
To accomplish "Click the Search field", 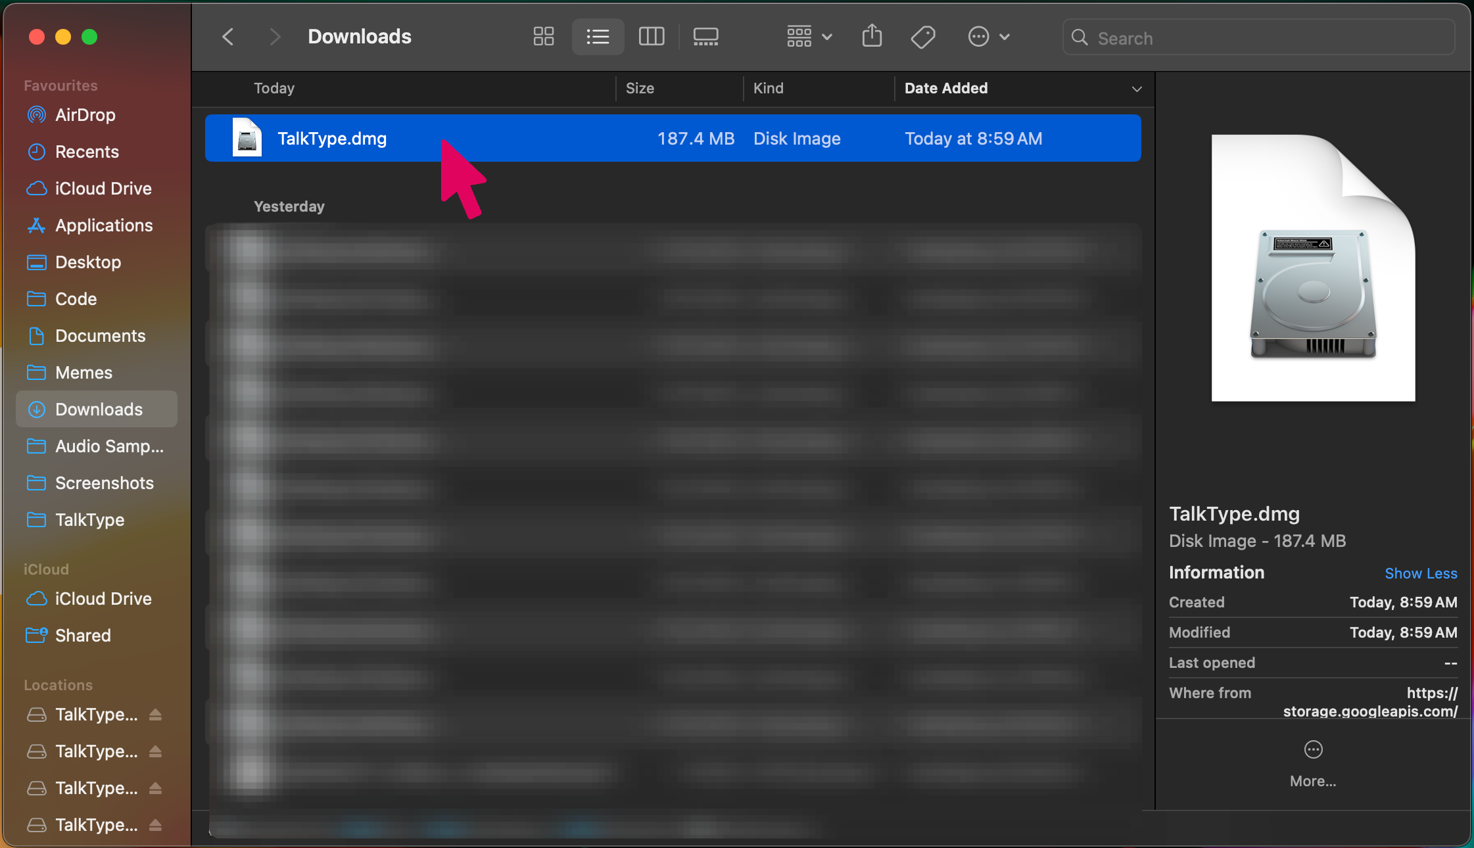I will click(1258, 37).
